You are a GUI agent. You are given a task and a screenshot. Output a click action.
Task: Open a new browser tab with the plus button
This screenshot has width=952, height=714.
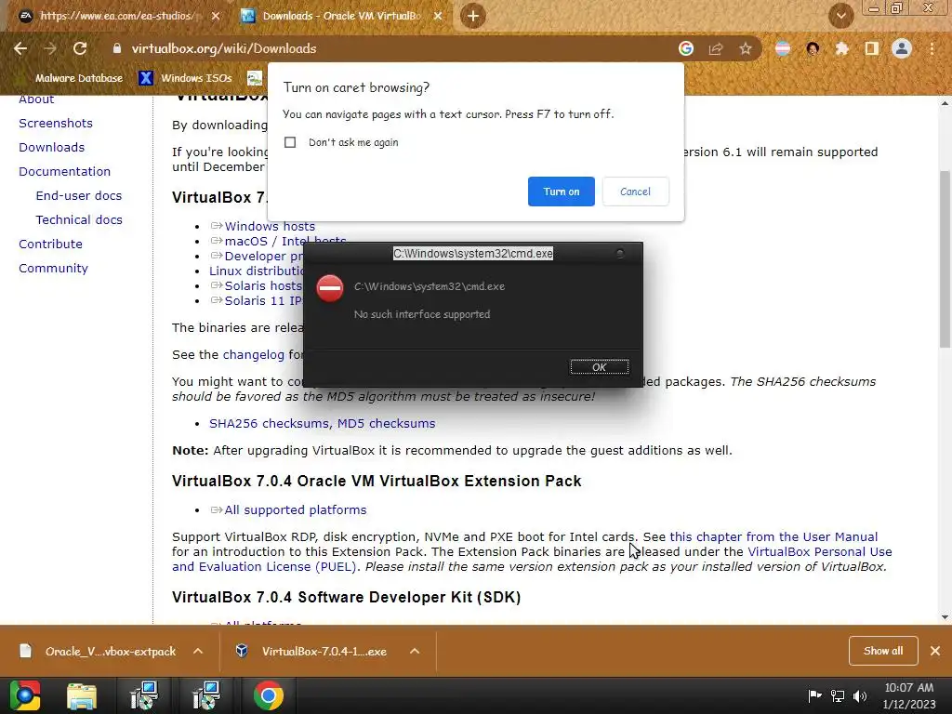(473, 16)
